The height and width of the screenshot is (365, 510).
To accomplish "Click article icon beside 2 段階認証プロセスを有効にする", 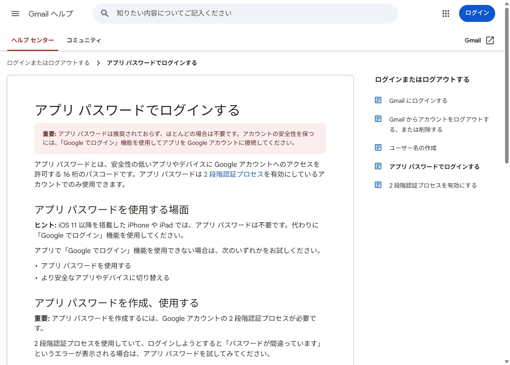I will point(378,185).
